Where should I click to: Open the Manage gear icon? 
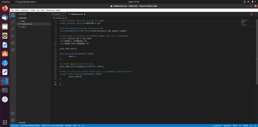13,120
